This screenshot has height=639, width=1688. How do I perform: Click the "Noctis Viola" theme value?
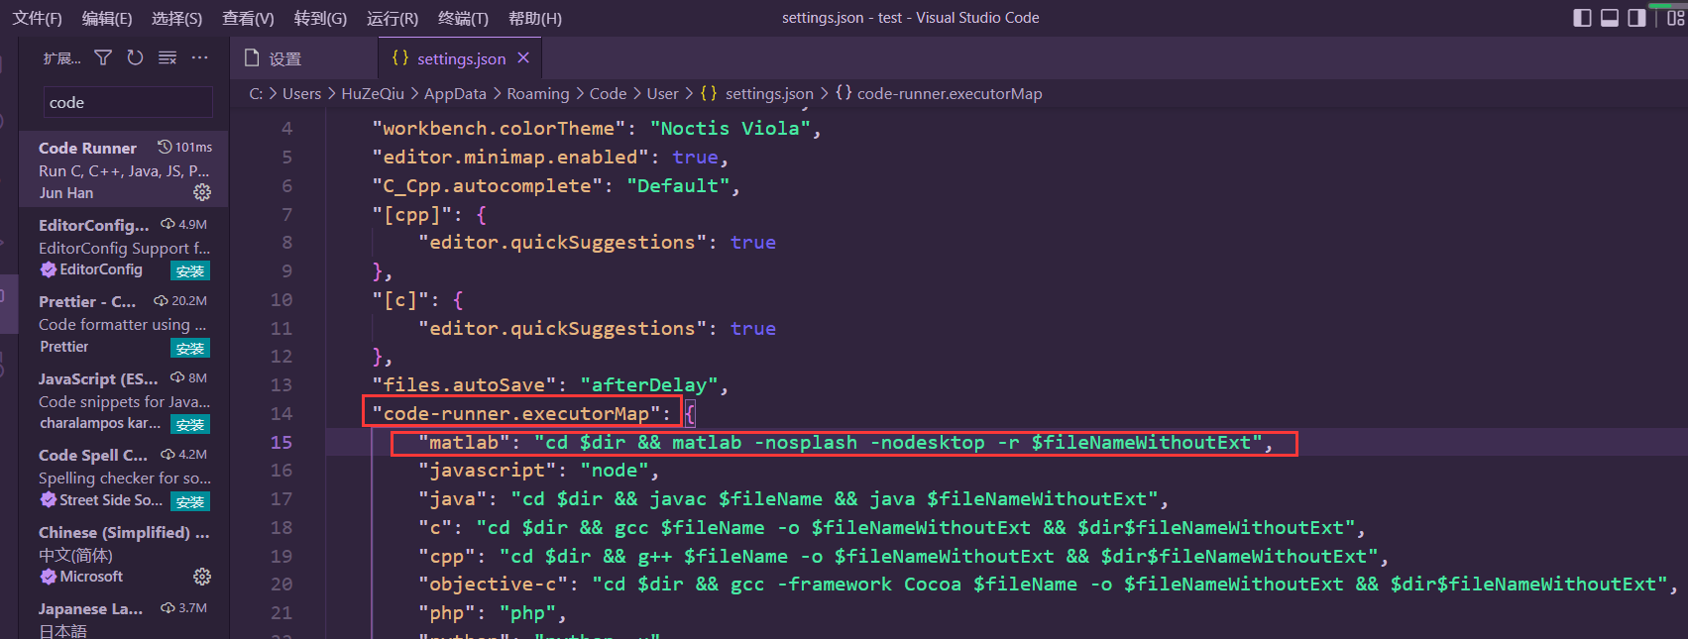pyautogui.click(x=731, y=128)
